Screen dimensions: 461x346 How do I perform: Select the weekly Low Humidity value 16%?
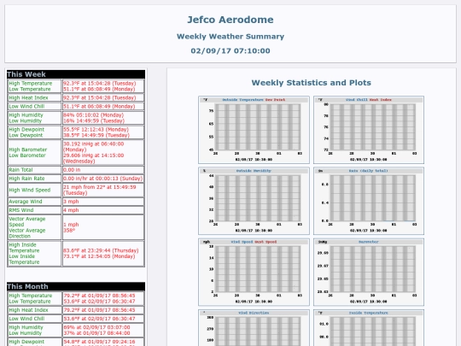point(94,121)
